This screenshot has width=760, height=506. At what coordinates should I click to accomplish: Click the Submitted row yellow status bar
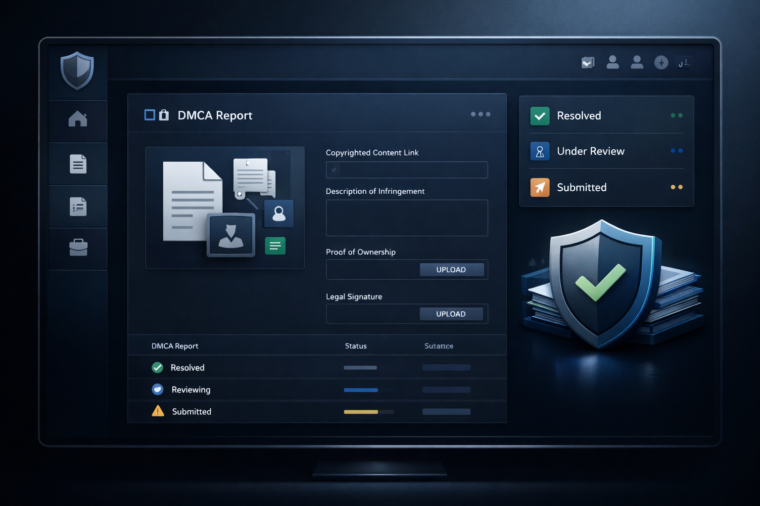coord(361,412)
